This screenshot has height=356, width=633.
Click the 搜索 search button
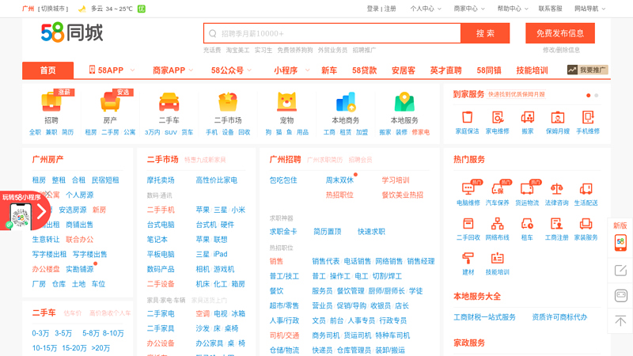pos(485,33)
